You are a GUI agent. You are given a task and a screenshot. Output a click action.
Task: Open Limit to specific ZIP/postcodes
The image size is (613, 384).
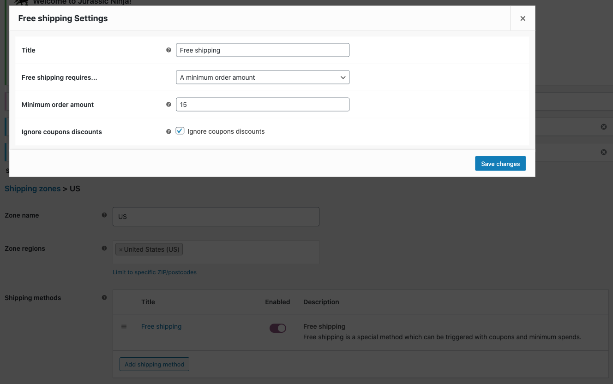pyautogui.click(x=155, y=272)
